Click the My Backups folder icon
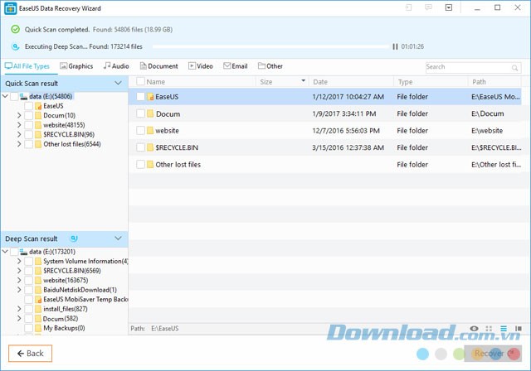 pyautogui.click(x=38, y=328)
